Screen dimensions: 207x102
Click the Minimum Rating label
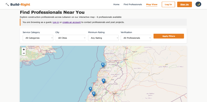tap(96, 32)
